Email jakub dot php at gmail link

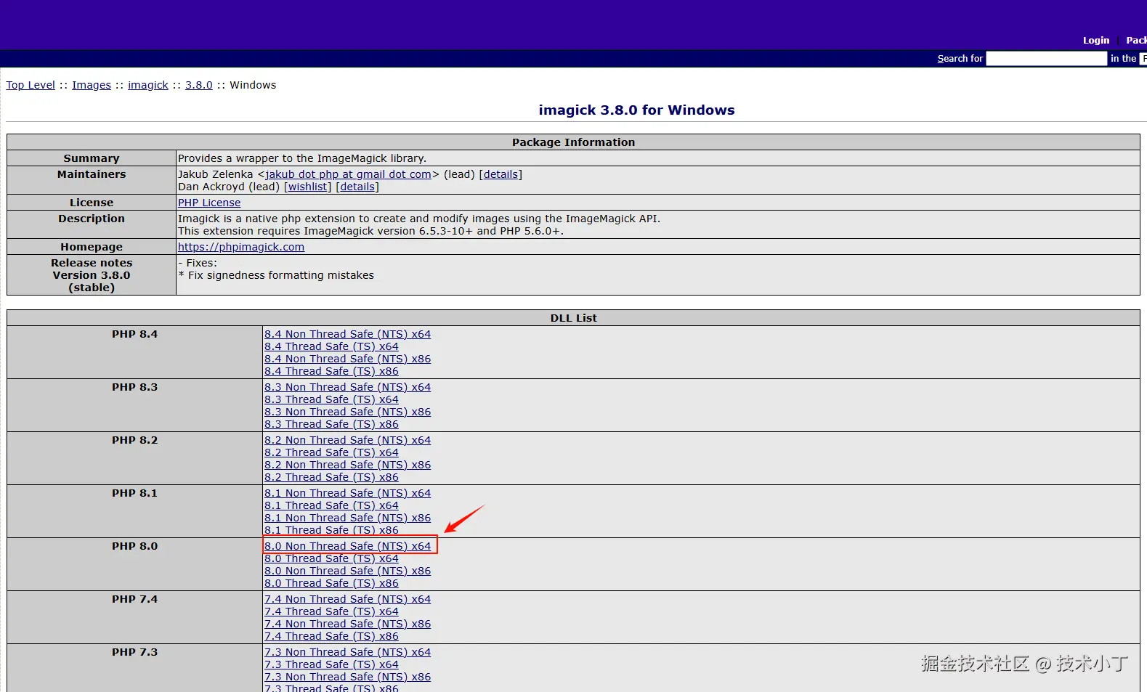349,174
